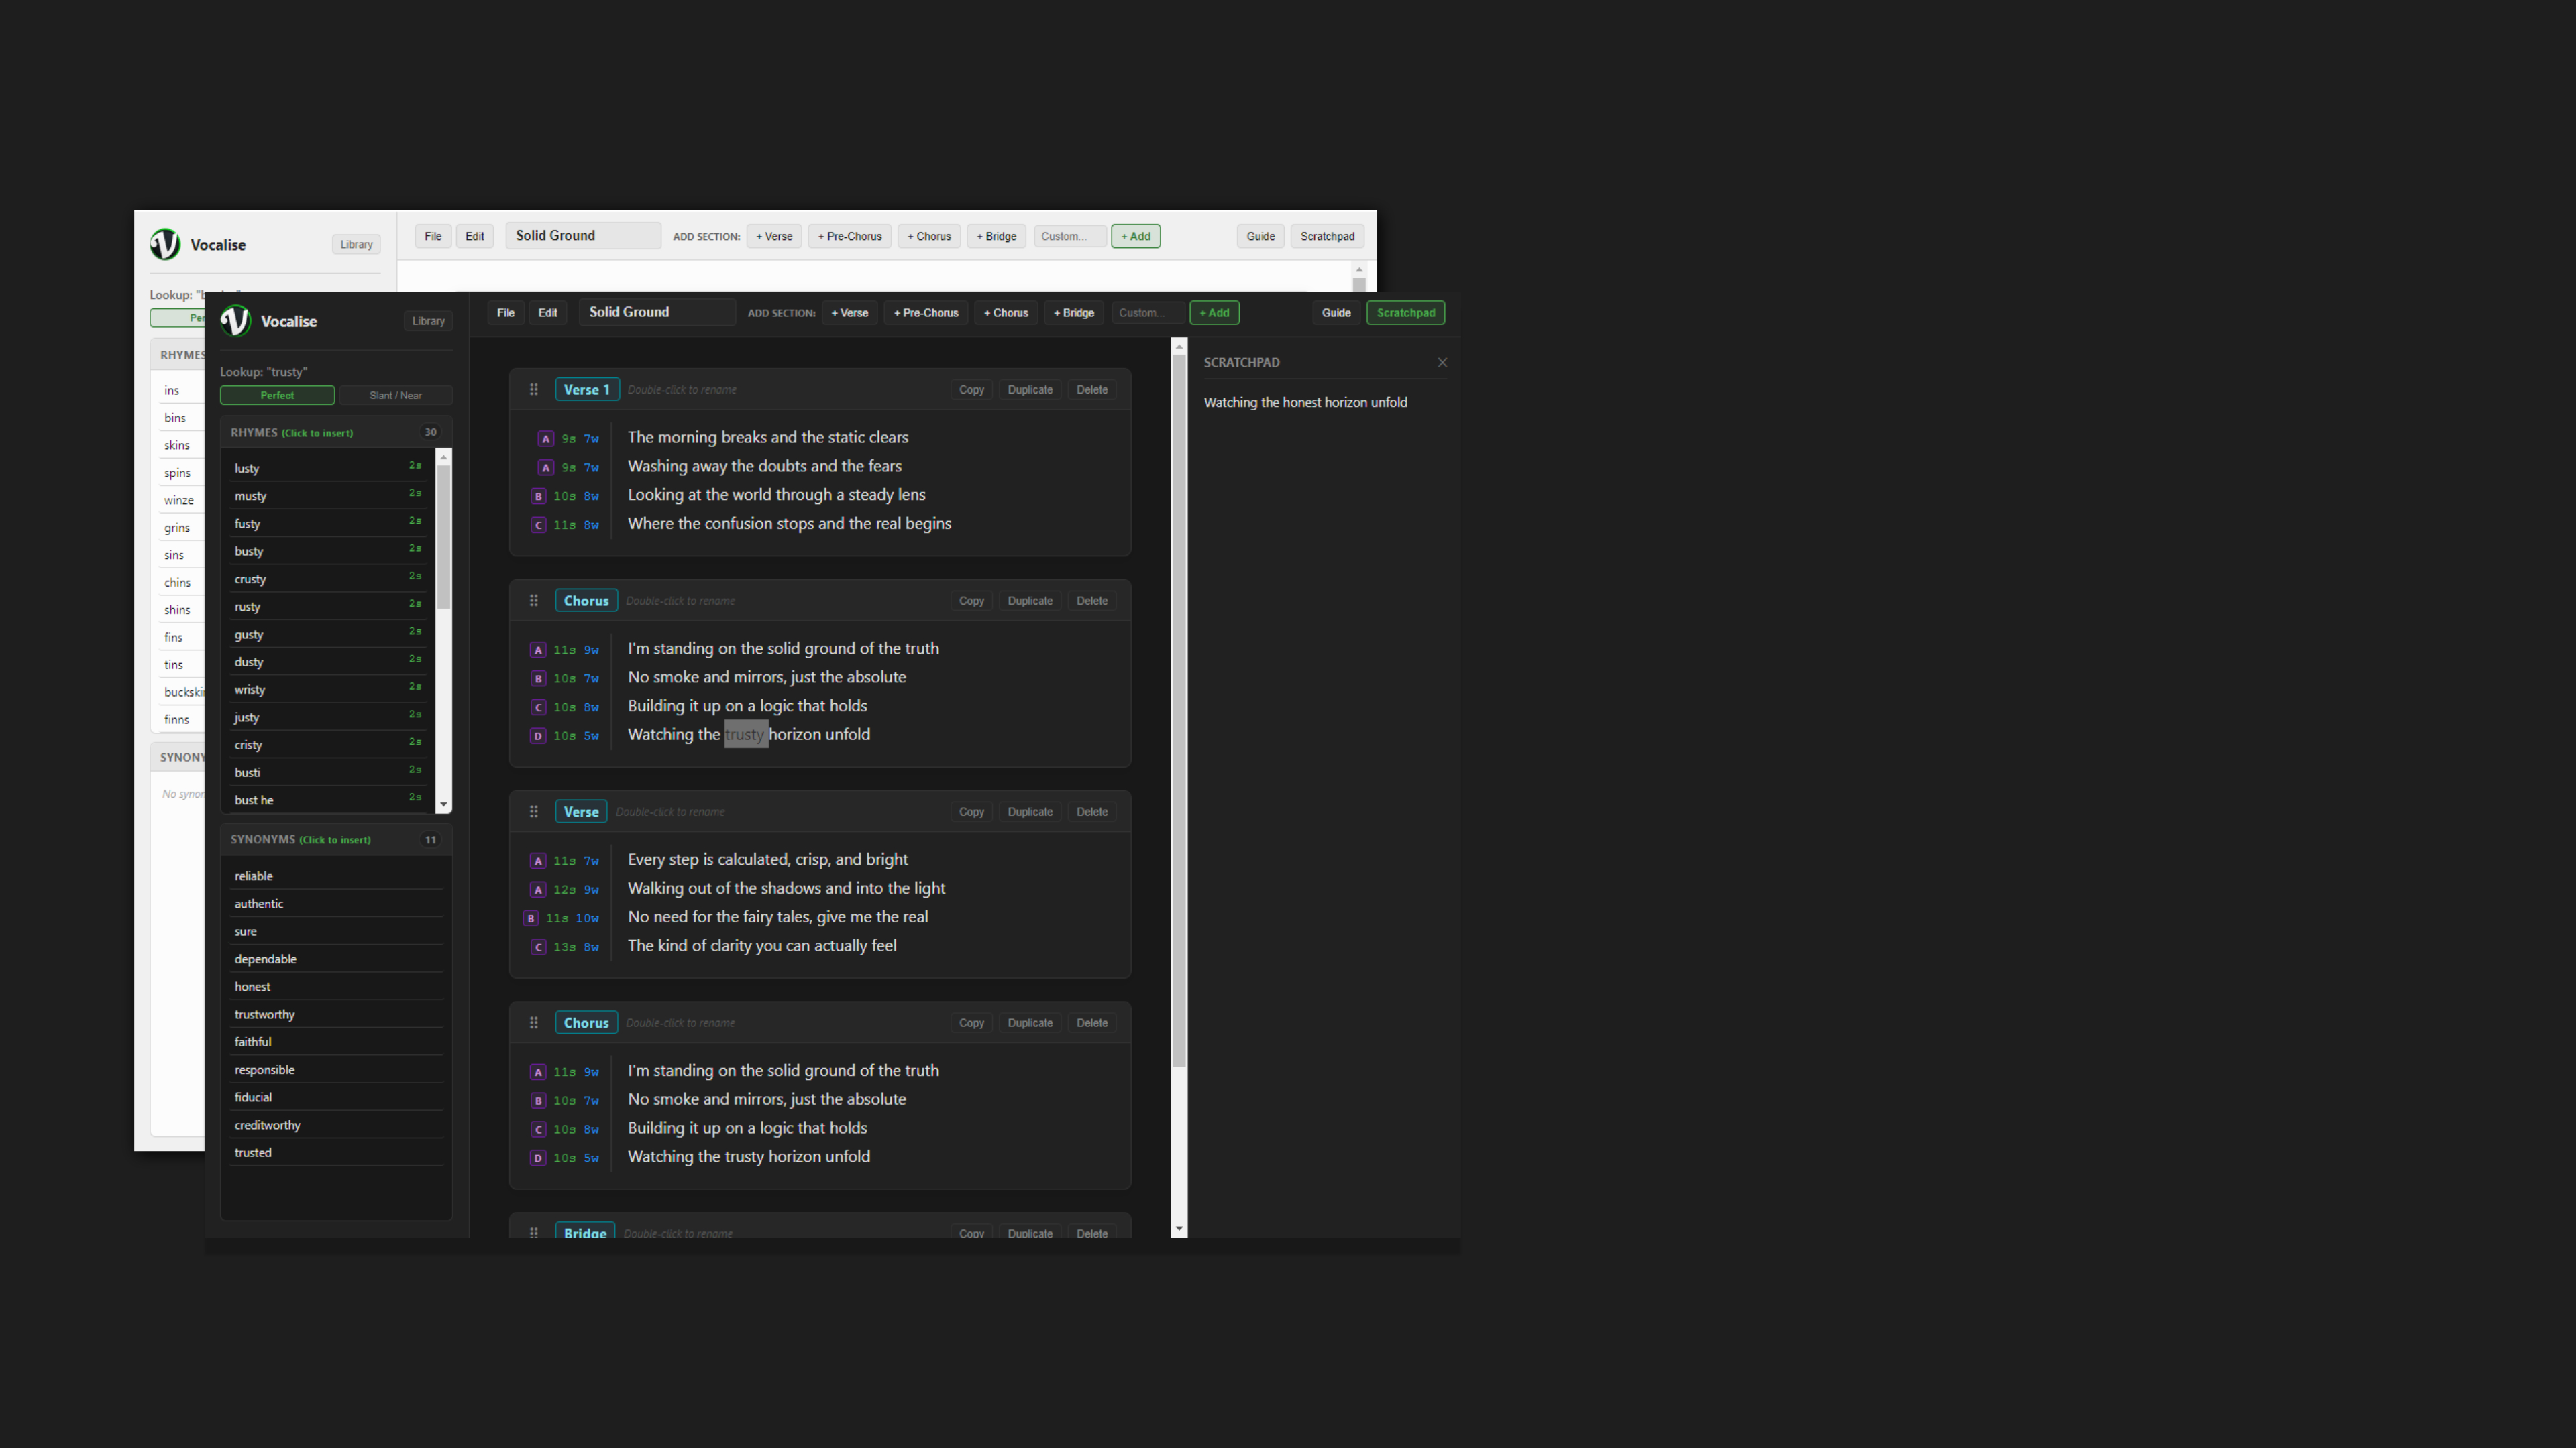Add a new Pre-Chorus section
The height and width of the screenshot is (1448, 2576).
click(926, 313)
